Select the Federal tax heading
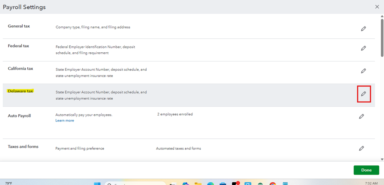Screen dimensions: 384x185 (18, 46)
